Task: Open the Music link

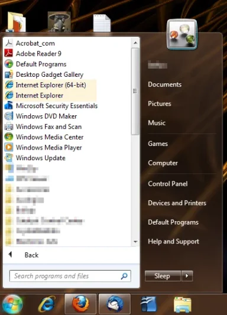Action: pos(157,123)
